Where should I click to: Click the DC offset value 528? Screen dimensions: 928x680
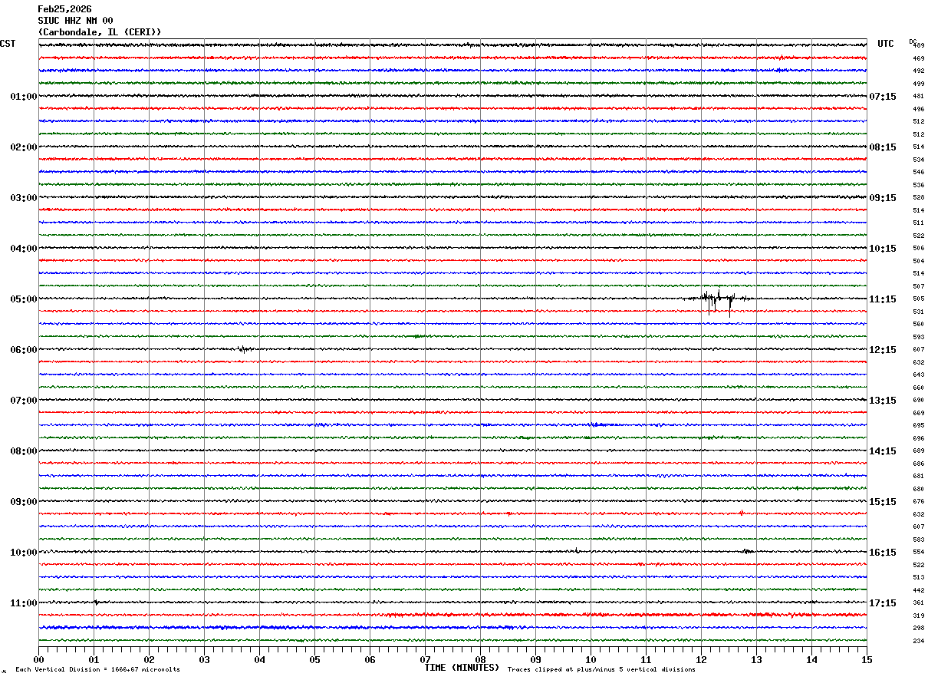point(918,198)
